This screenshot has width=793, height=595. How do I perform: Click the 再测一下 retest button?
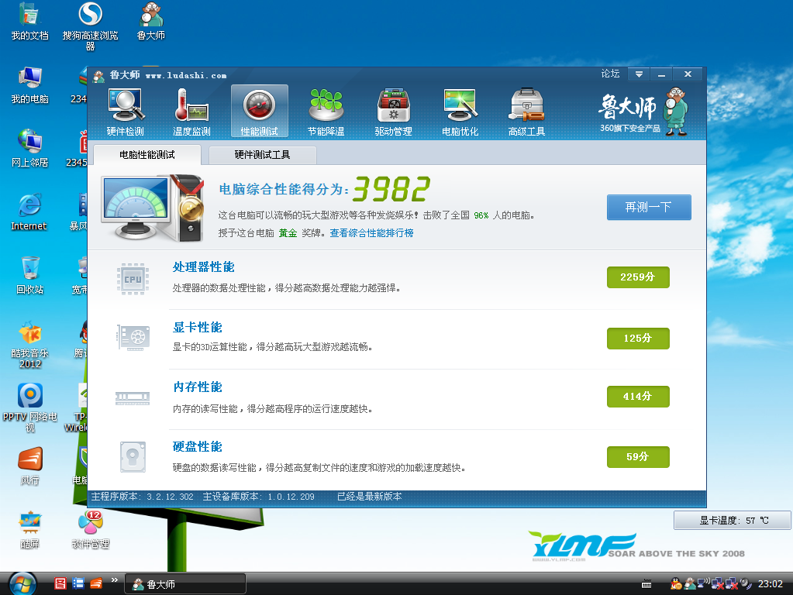tap(649, 208)
